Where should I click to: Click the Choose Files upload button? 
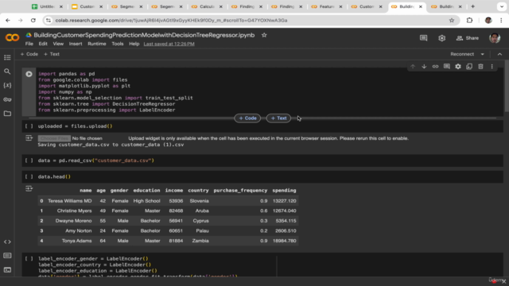[54, 138]
